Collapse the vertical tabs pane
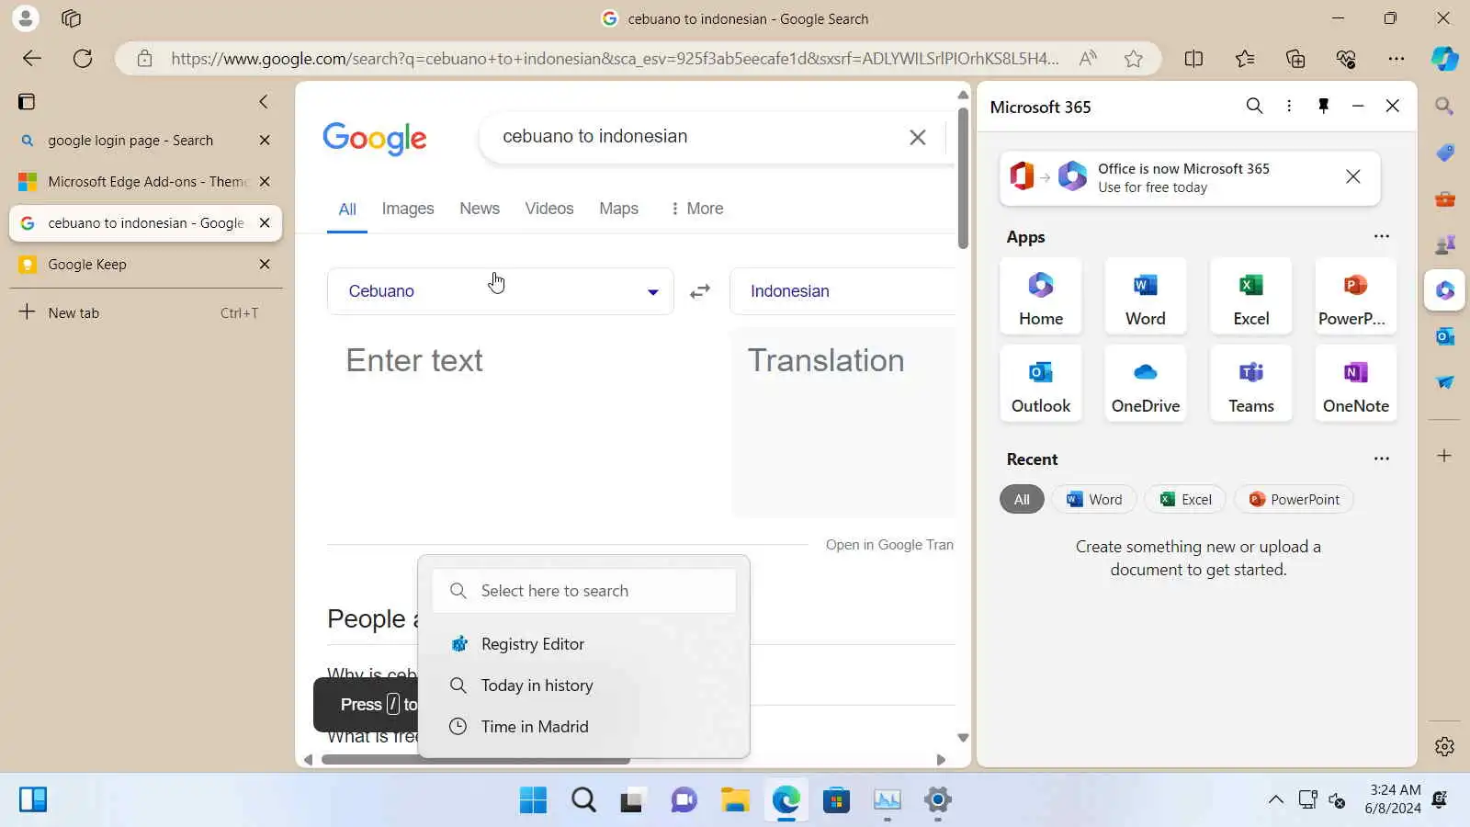Image resolution: width=1470 pixels, height=827 pixels. [264, 101]
